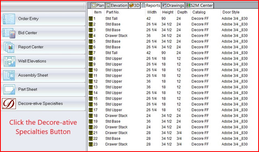
Task: Click the cabinet icon for item 5
Action: coord(91,41)
